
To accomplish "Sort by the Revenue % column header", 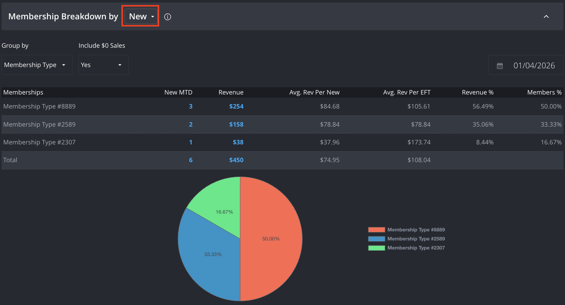I will click(x=478, y=92).
